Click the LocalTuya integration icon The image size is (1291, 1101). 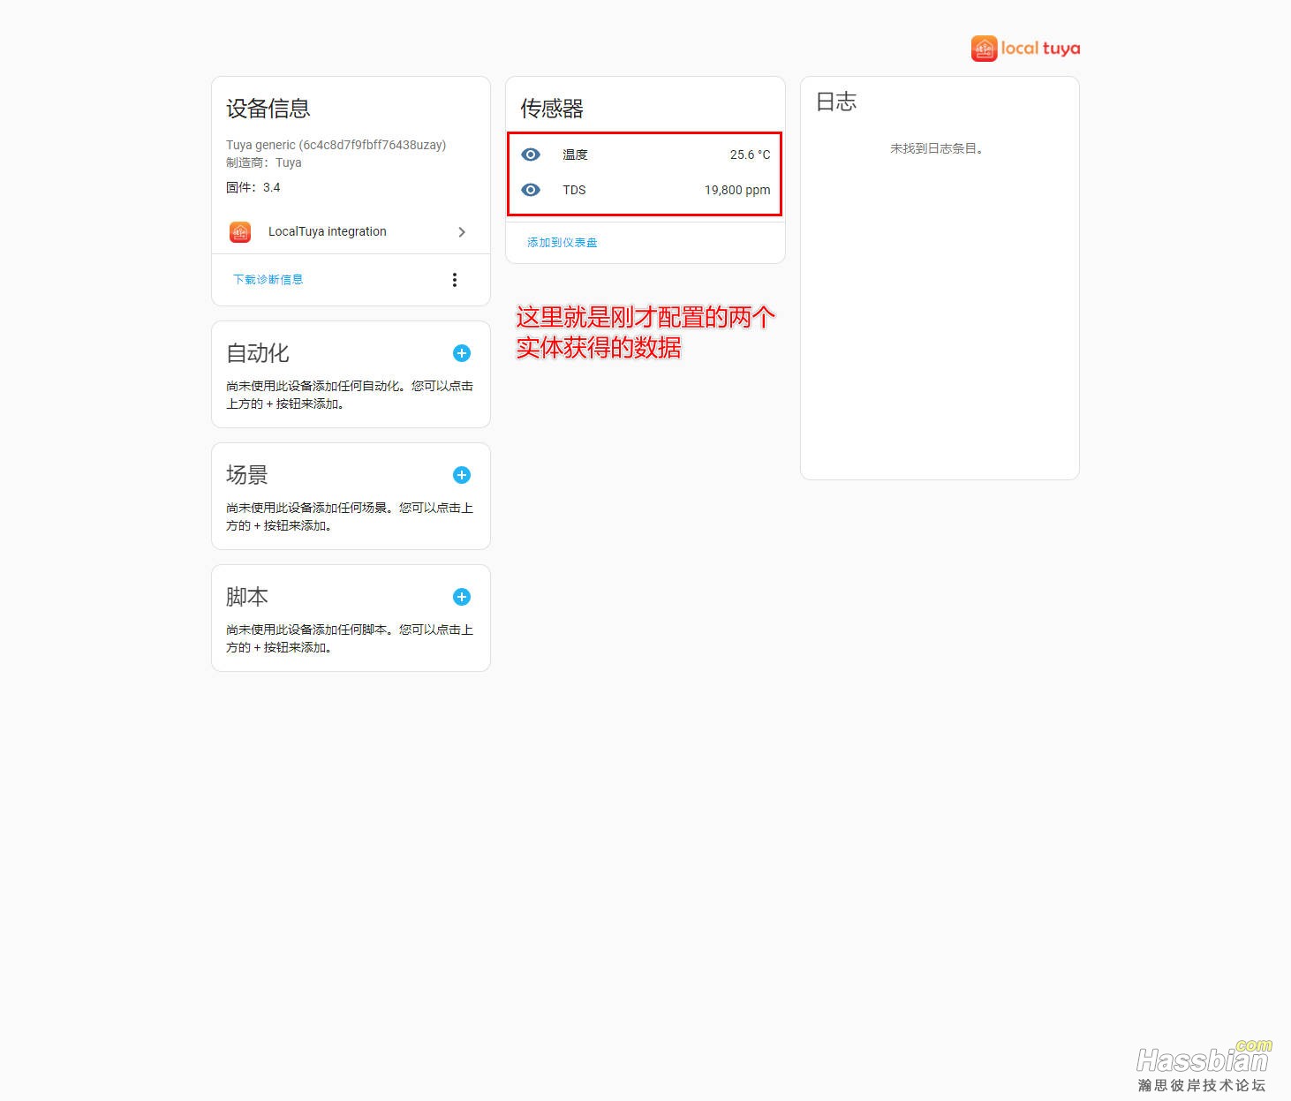coord(240,232)
